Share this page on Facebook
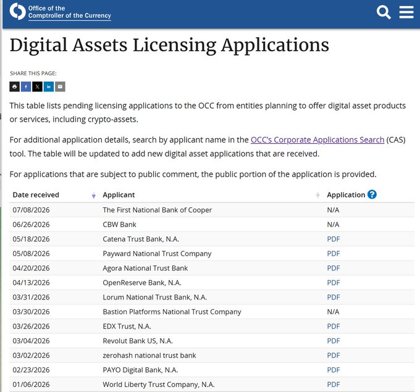Viewport: 420px width, 392px height. click(x=26, y=86)
